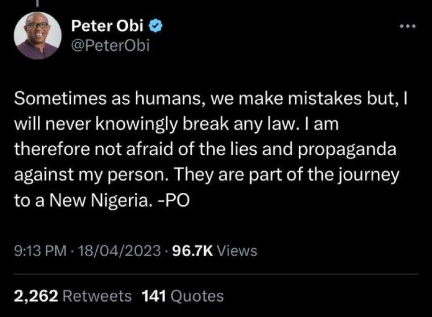The image size is (432, 317).
Task: Click the word Views label
Action: (238, 251)
